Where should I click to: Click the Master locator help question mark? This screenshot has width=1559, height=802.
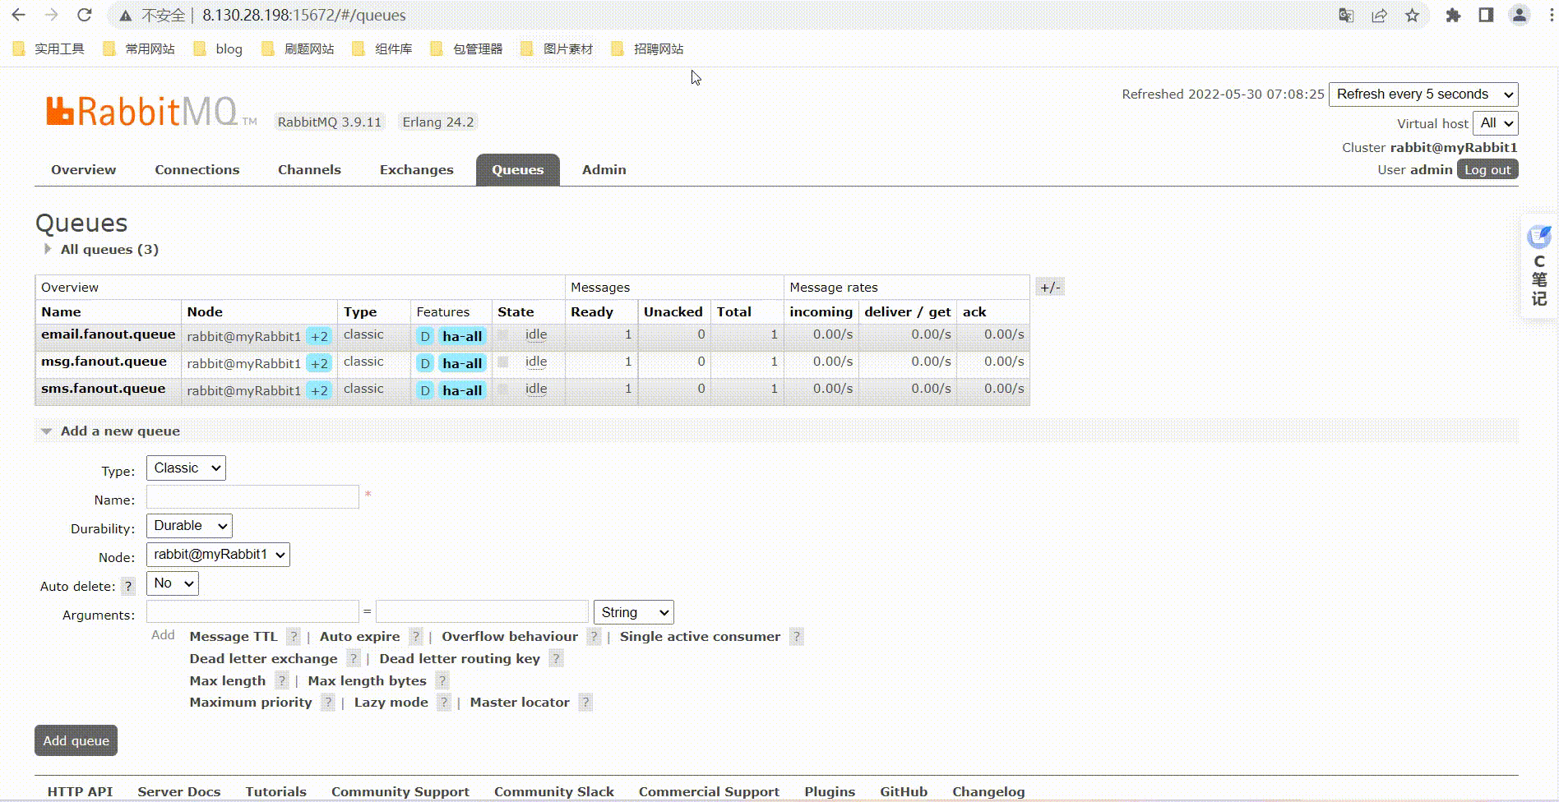pos(585,703)
